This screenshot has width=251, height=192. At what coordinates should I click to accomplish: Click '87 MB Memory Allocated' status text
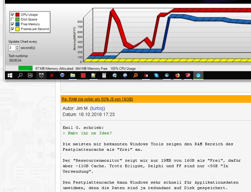pyautogui.click(x=54, y=69)
